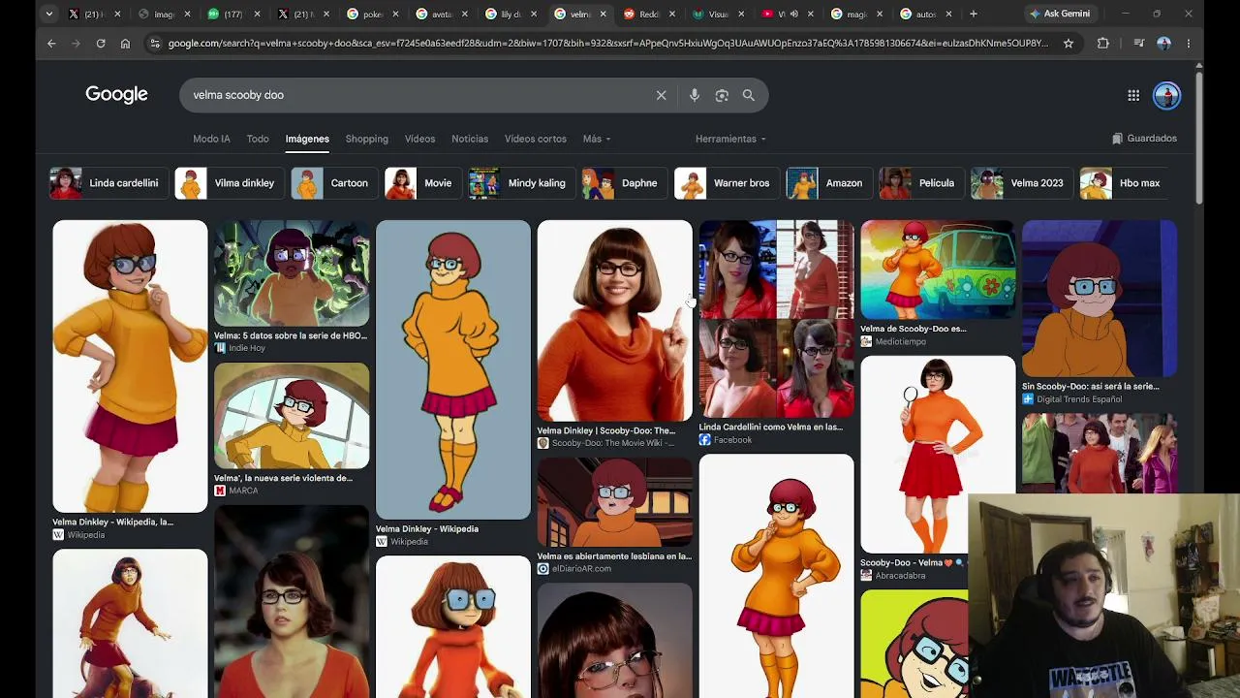Open the Indie Hoy HBO Velma image
This screenshot has width=1240, height=698.
coord(292,273)
